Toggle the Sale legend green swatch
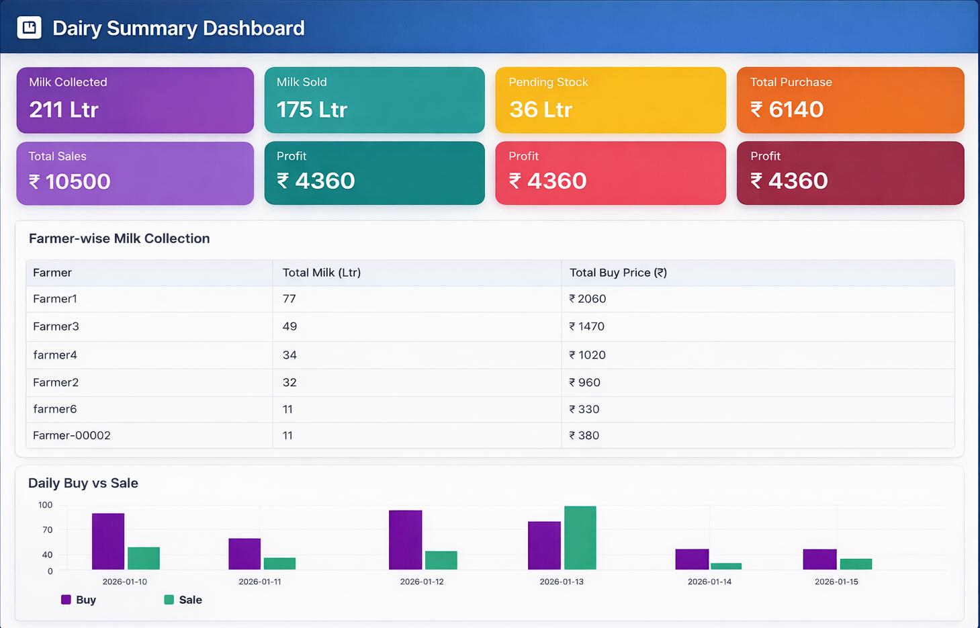This screenshot has width=980, height=628. click(169, 600)
